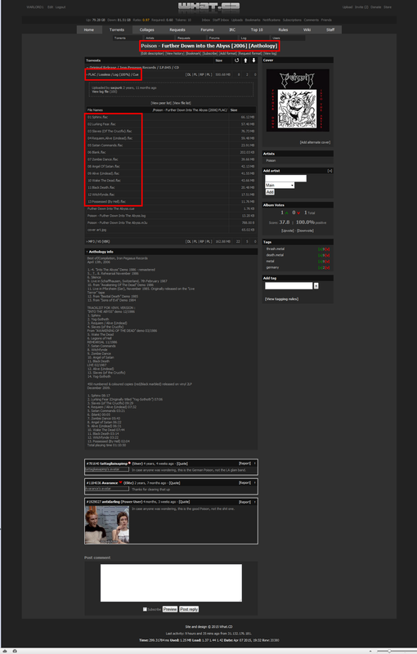The image size is (417, 654).
Task: Click the What.CD logo
Action: click(x=208, y=7)
